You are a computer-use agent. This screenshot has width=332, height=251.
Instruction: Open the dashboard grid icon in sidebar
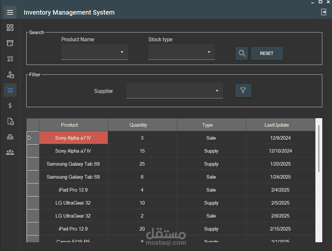(x=10, y=28)
